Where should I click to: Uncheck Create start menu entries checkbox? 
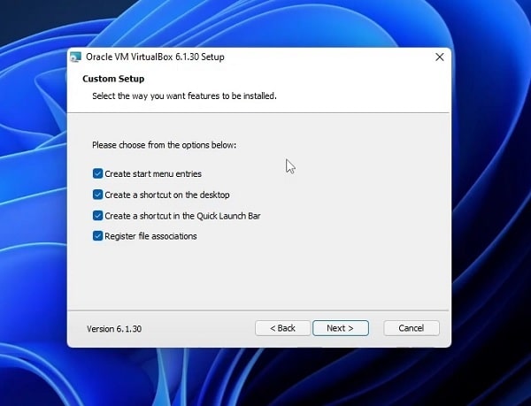pos(97,173)
